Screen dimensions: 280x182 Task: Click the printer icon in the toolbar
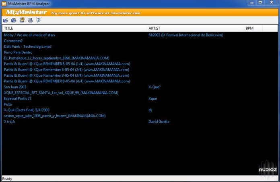(30, 20)
